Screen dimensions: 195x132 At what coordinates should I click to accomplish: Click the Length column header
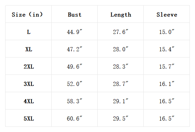(121, 15)
